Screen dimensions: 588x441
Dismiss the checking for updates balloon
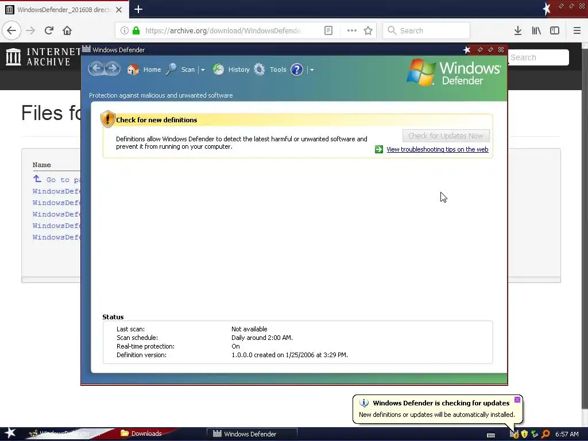pyautogui.click(x=517, y=400)
